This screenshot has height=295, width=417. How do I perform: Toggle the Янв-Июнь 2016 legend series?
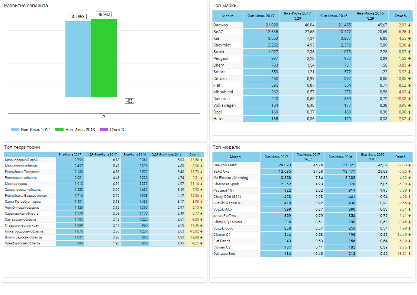75,130
